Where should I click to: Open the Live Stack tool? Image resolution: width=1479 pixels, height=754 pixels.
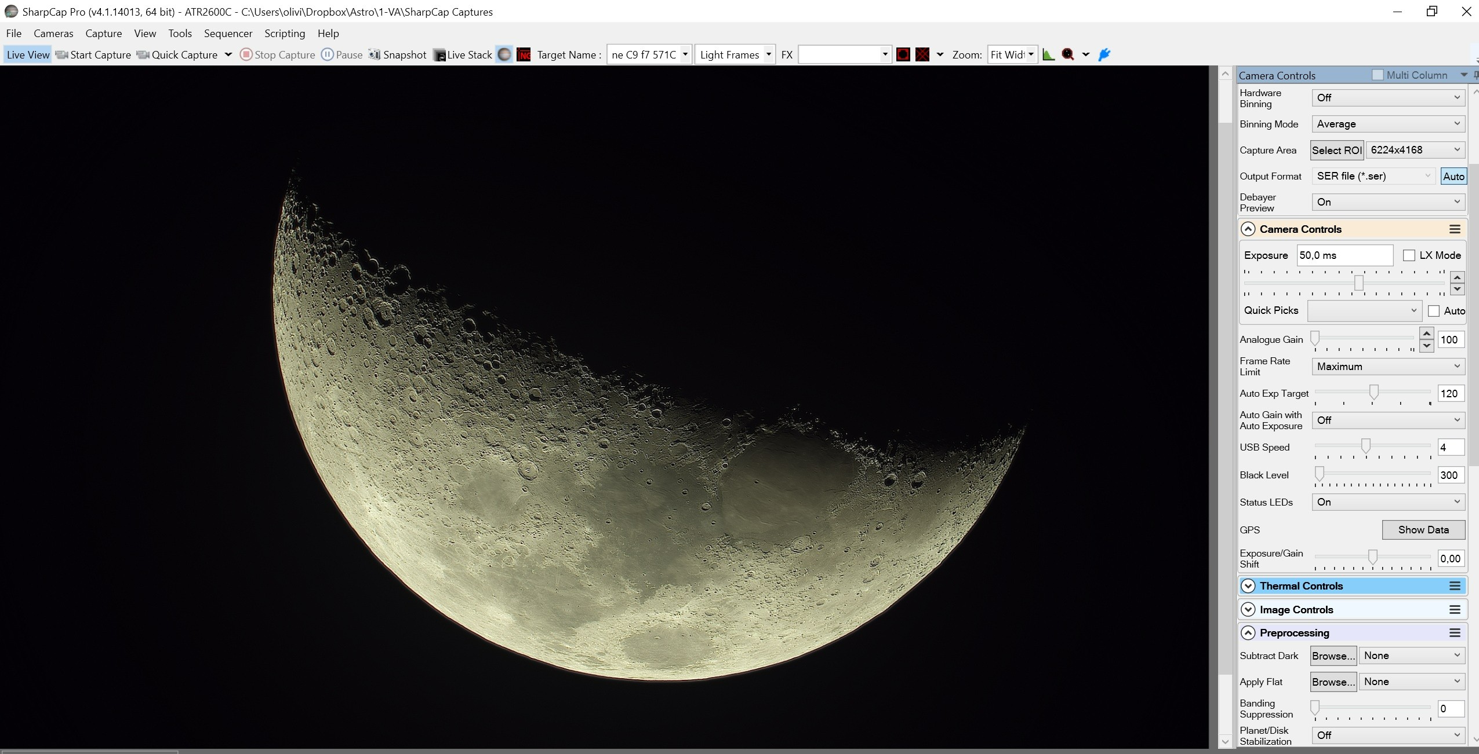(x=463, y=54)
